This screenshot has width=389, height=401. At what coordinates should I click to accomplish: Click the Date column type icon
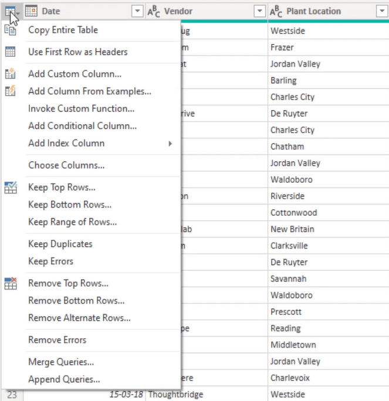[x=31, y=11]
